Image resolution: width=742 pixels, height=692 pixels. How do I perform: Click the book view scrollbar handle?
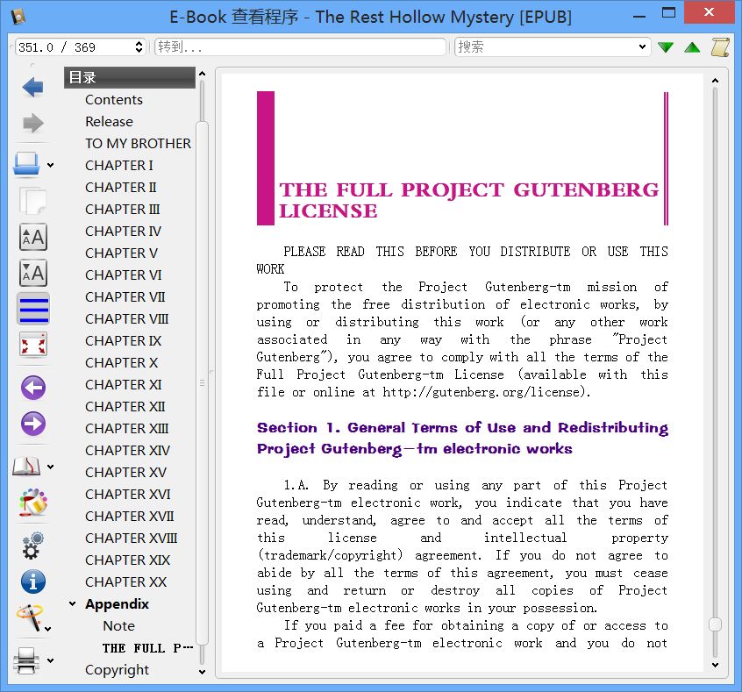[715, 624]
